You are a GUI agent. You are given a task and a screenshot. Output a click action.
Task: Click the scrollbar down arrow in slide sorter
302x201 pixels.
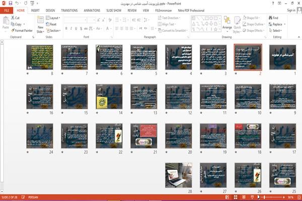pyautogui.click(x=2, y=191)
